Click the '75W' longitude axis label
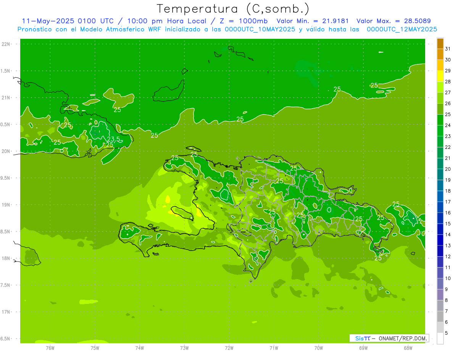 (95, 348)
